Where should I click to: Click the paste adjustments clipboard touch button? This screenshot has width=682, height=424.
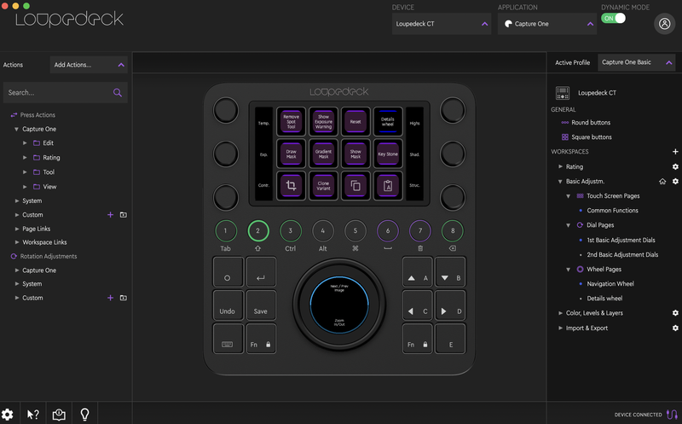click(388, 186)
